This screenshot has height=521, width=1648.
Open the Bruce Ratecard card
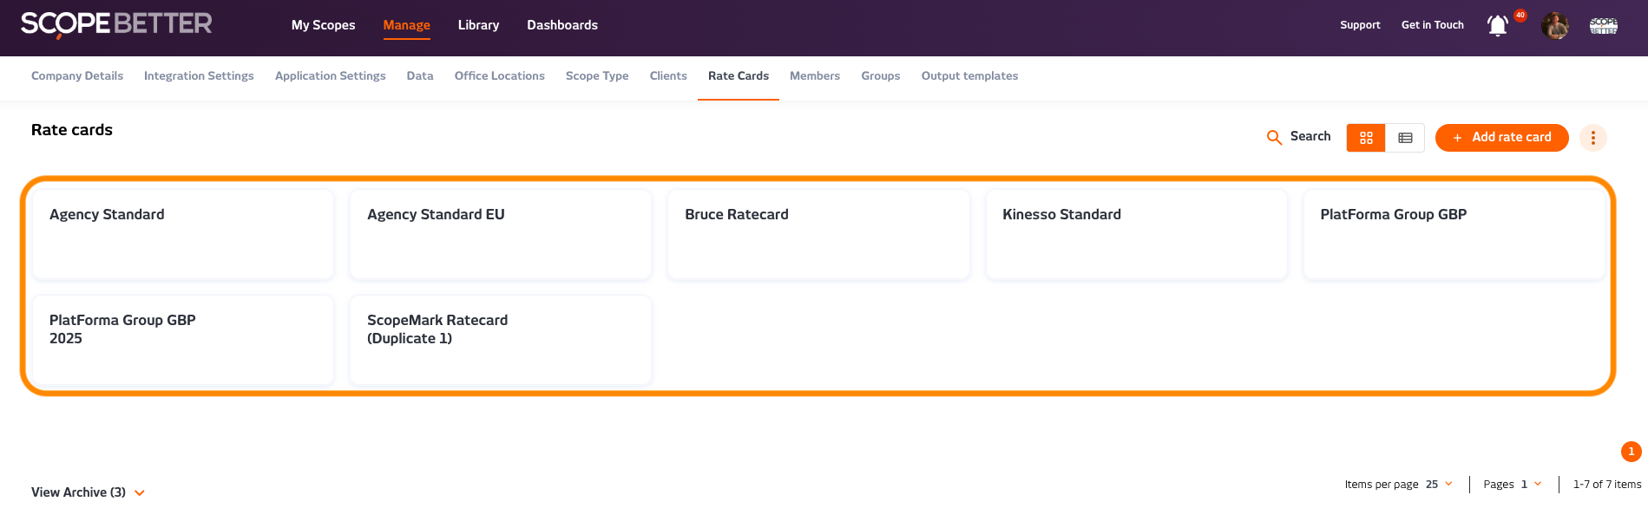tap(817, 234)
